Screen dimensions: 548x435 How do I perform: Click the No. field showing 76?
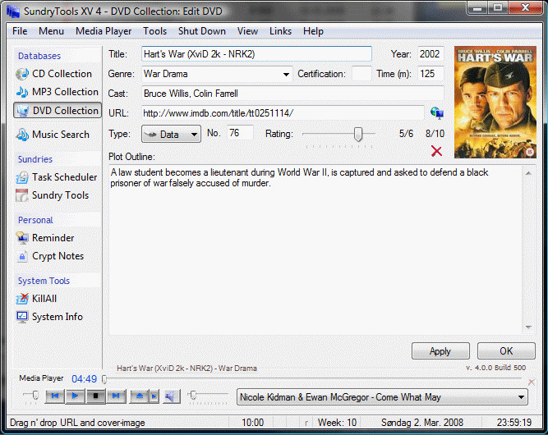pyautogui.click(x=240, y=133)
